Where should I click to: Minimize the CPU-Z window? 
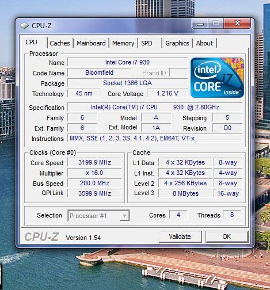[200, 24]
